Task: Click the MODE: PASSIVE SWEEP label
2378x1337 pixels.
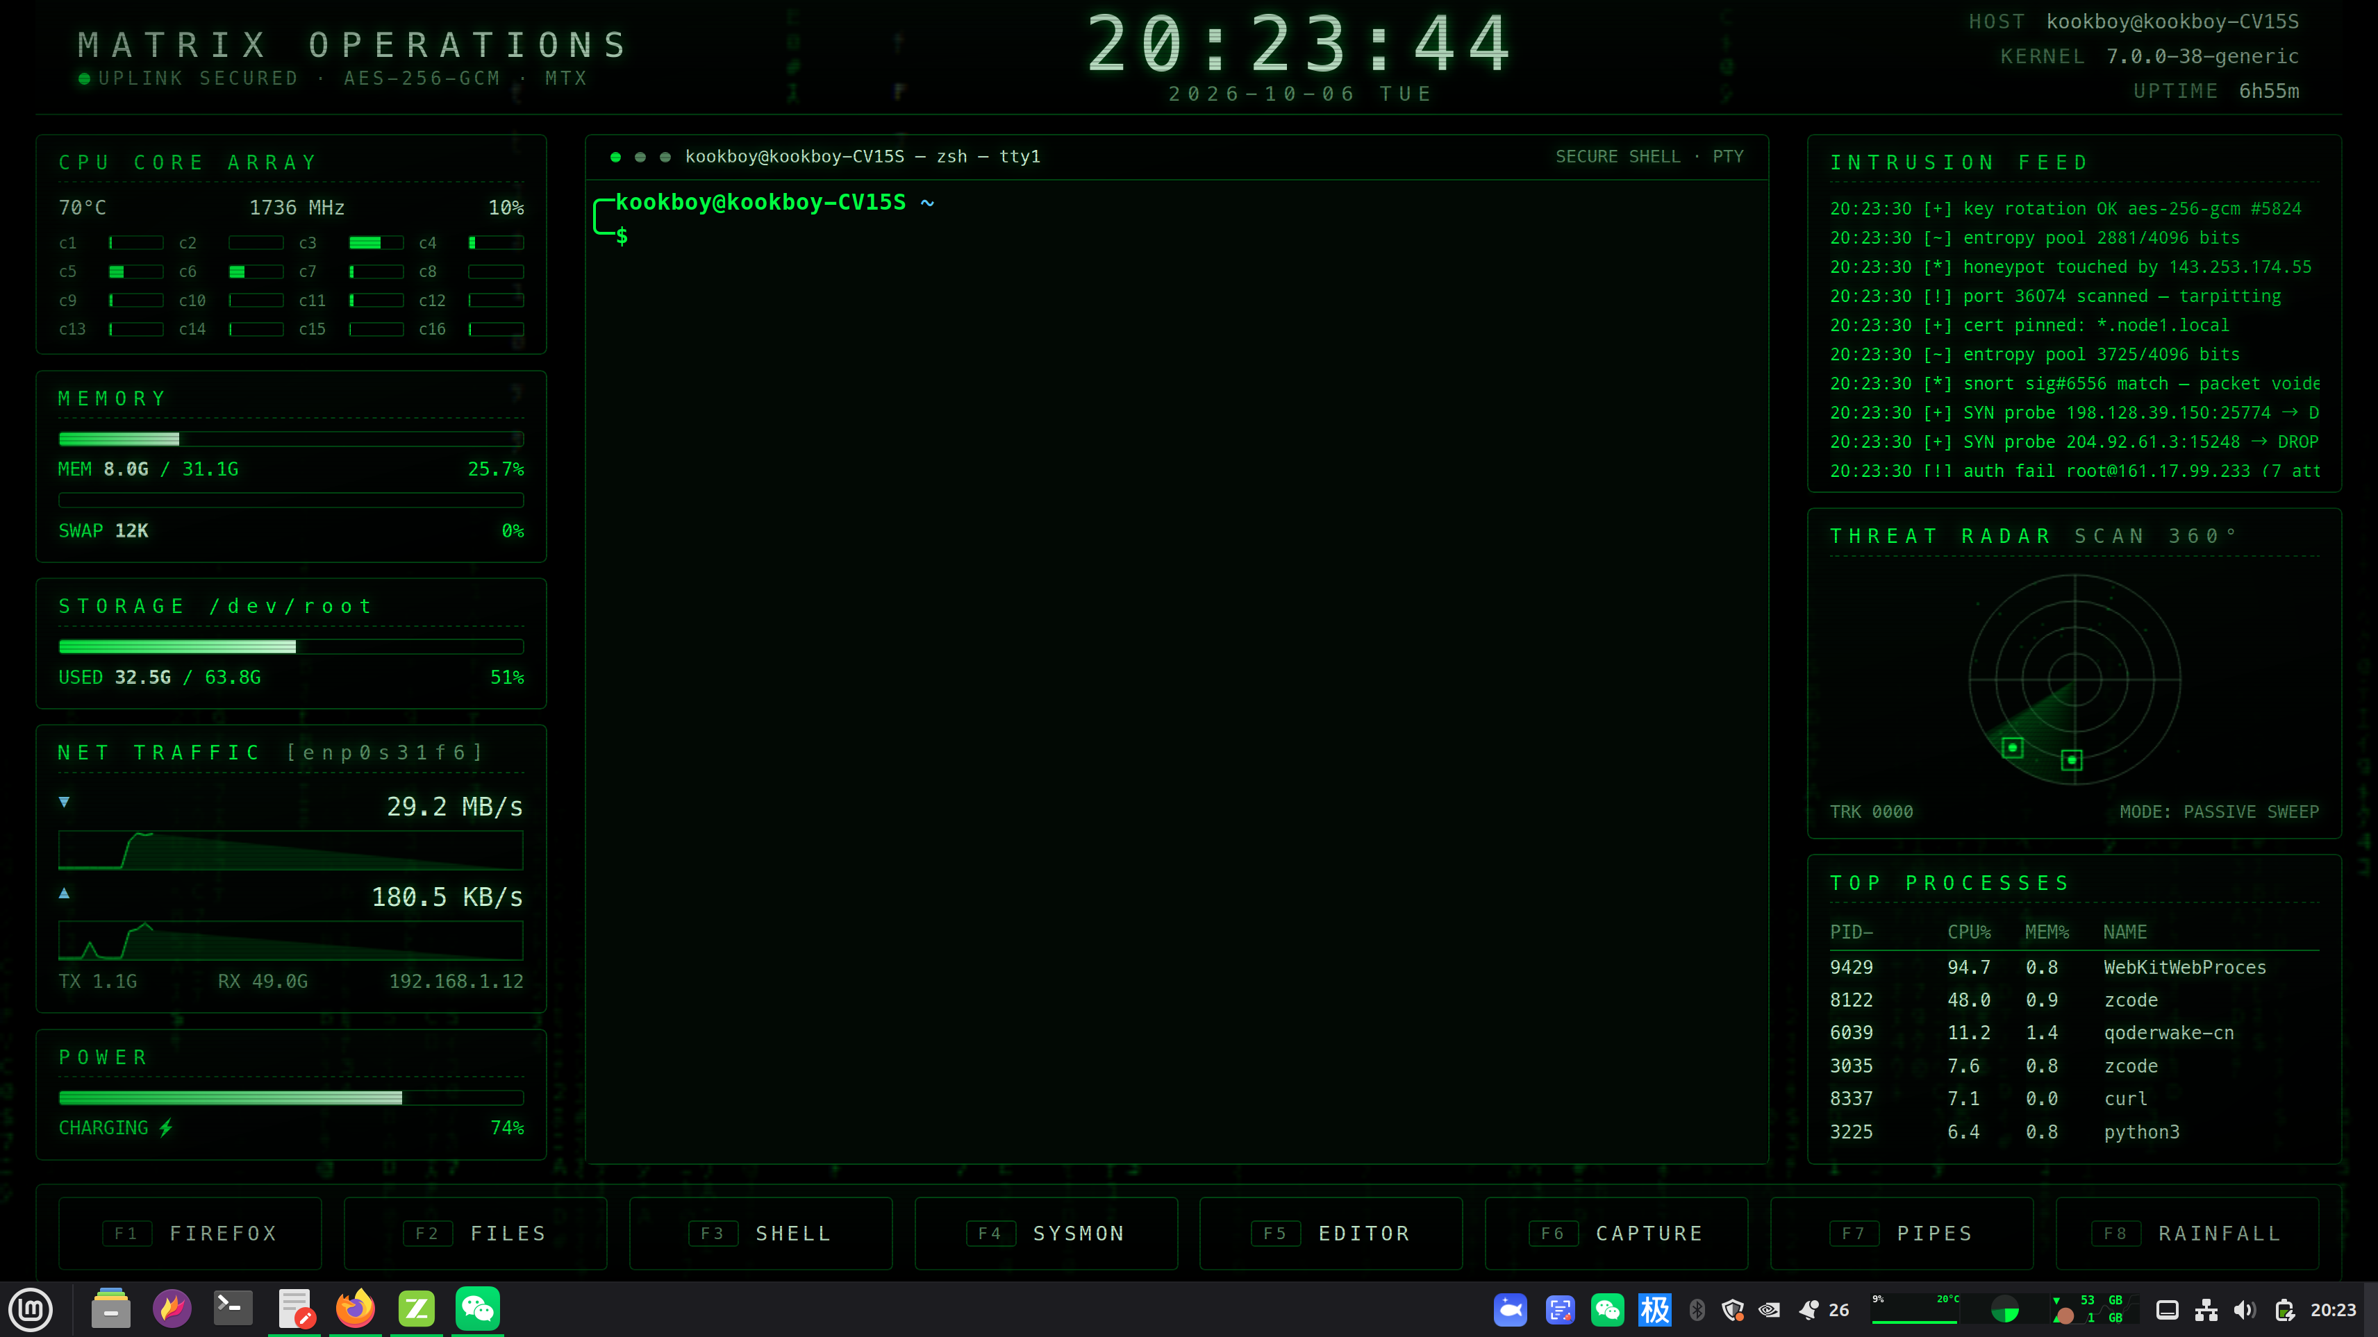Action: coord(2219,812)
